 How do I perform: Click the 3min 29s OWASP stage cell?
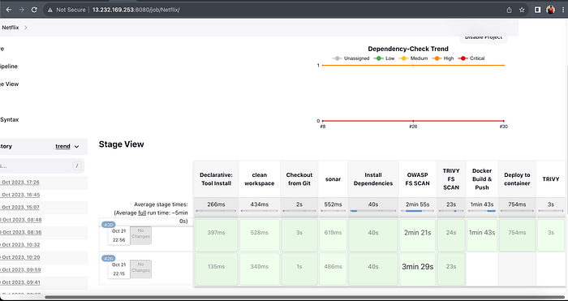click(418, 269)
